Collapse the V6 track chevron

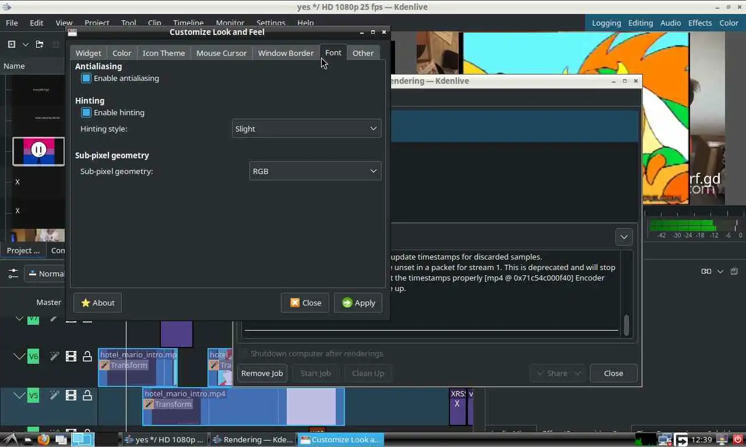(19, 356)
